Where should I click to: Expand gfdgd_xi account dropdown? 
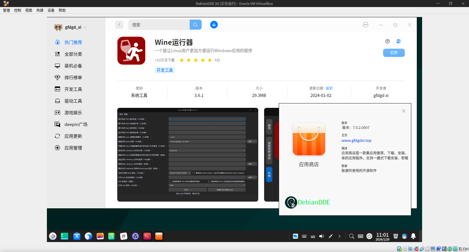click(85, 27)
